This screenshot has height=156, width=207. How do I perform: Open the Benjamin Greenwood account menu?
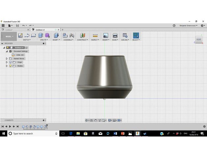pos(188,25)
